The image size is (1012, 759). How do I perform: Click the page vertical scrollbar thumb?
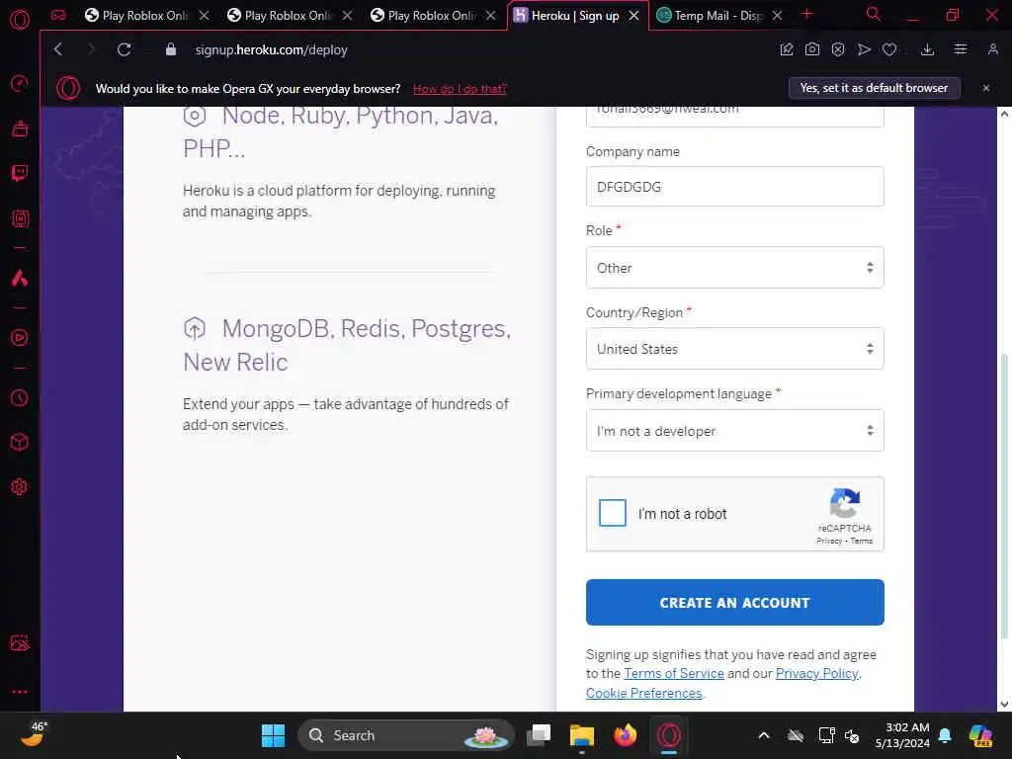[x=1004, y=495]
